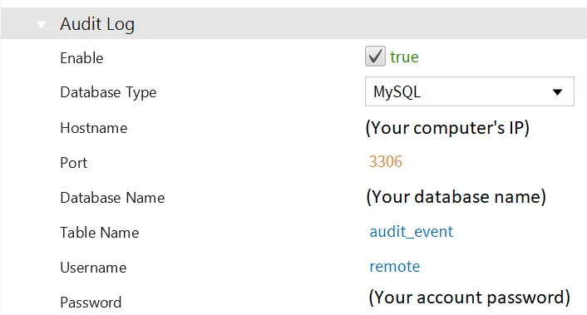
Task: Click the Password value field
Action: pyautogui.click(x=469, y=298)
